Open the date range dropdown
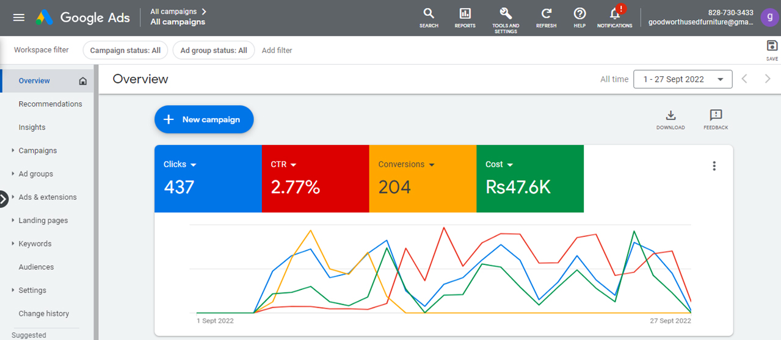 (683, 79)
